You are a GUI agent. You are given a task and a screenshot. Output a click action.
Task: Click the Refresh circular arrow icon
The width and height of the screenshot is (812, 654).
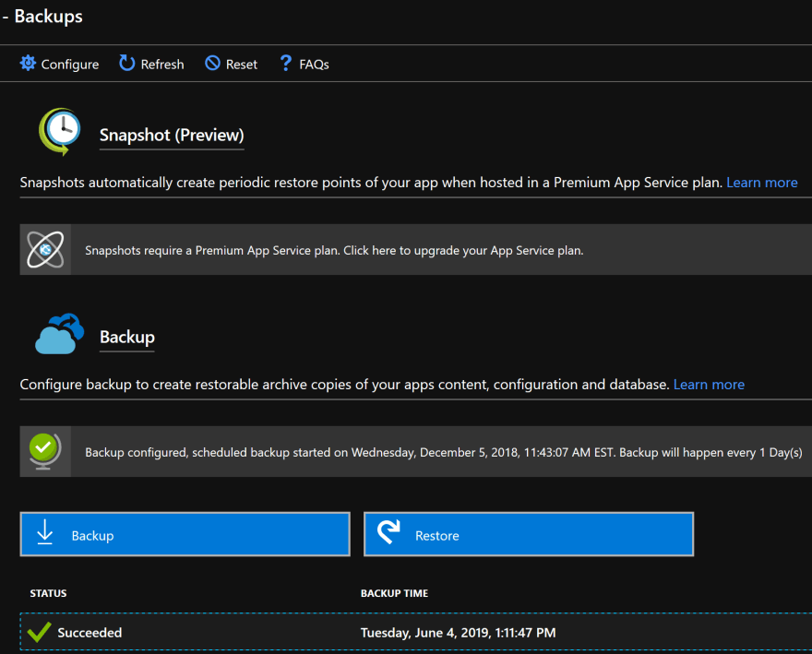pos(127,63)
